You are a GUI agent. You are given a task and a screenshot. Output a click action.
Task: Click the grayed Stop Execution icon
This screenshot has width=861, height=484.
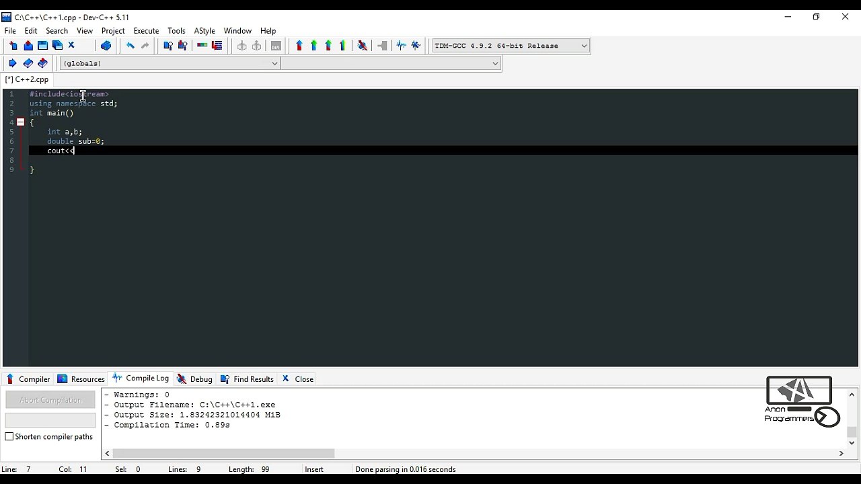click(382, 46)
